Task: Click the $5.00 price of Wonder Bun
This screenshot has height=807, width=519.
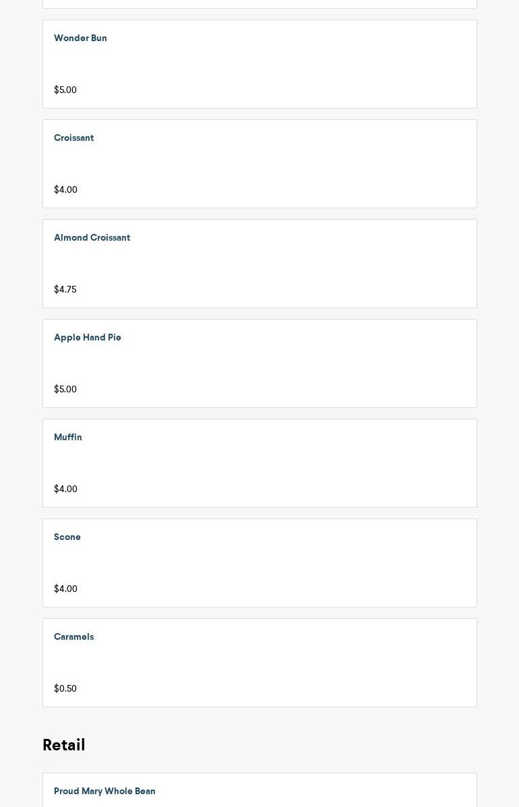Action: tap(65, 90)
